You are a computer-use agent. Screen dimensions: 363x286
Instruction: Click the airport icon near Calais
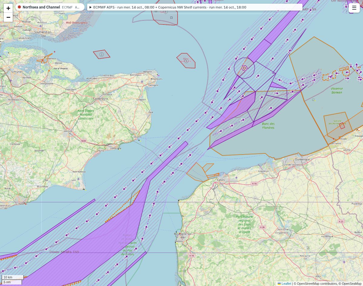coord(236,177)
